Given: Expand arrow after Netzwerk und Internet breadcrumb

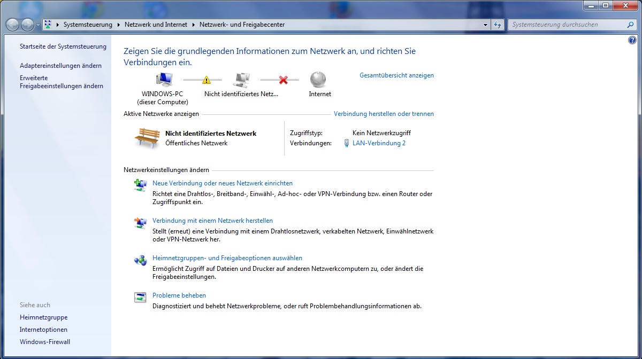Looking at the screenshot, I should click(x=193, y=25).
